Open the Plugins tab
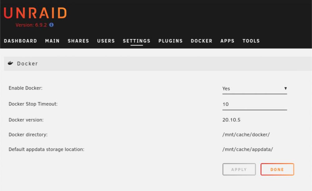This screenshot has height=191, width=312. tap(171, 41)
